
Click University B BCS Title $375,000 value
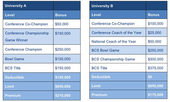pyautogui.click(x=155, y=68)
